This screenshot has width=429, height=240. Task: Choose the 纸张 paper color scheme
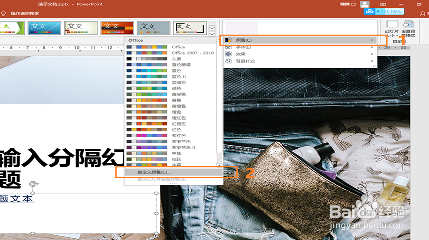(x=171, y=159)
